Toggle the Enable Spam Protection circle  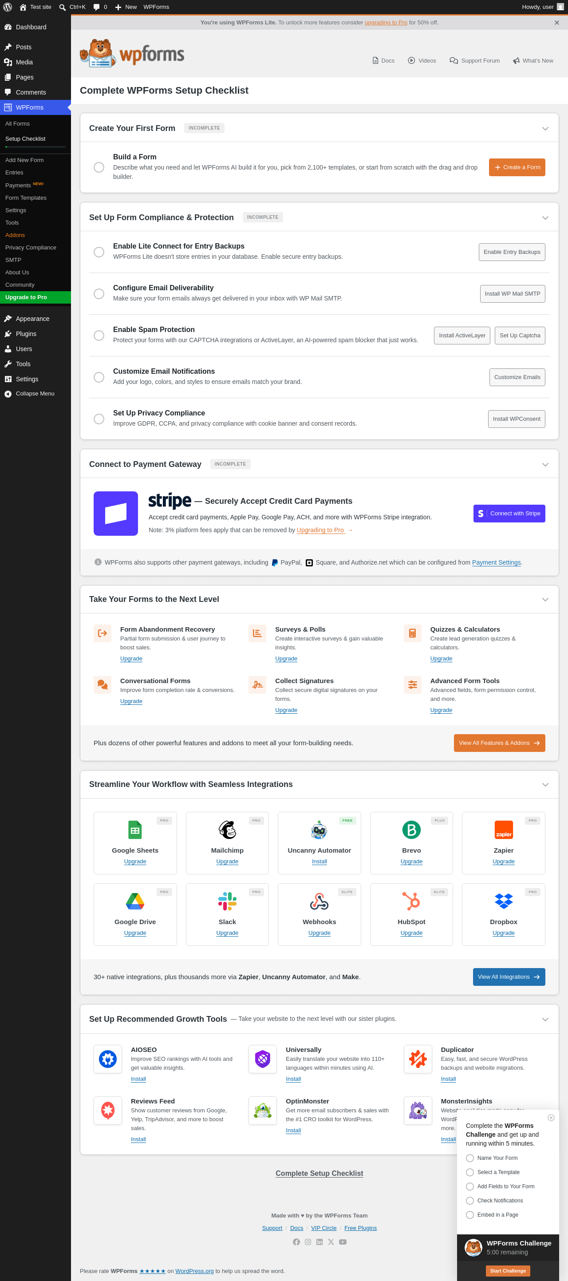click(99, 335)
